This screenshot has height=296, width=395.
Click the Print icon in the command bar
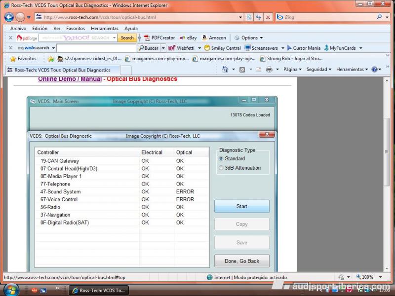pyautogui.click(x=269, y=70)
